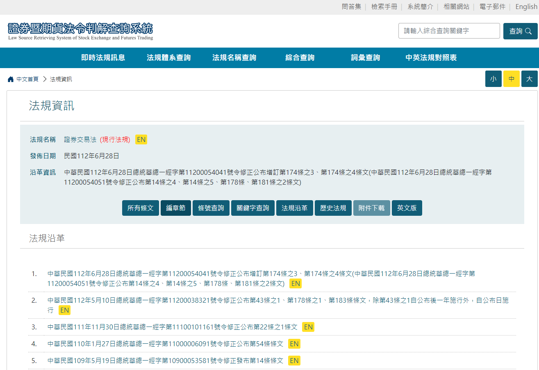Screen dimensions: 539x370
Task: Open 即時法規訊息 menu
Action: pyautogui.click(x=103, y=58)
